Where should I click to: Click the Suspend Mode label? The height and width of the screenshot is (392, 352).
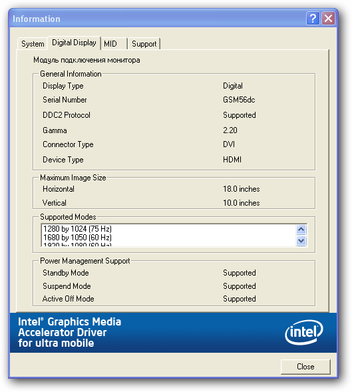coord(67,286)
